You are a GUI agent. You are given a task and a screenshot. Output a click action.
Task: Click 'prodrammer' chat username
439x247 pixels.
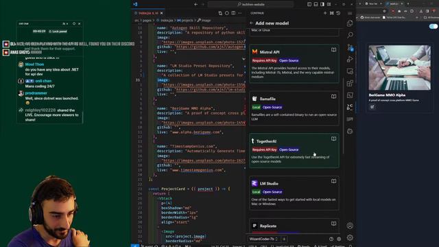click(36, 93)
